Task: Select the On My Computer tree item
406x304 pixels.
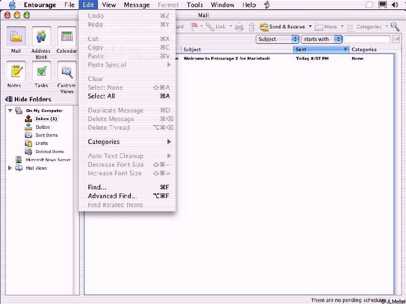Action: [44, 110]
